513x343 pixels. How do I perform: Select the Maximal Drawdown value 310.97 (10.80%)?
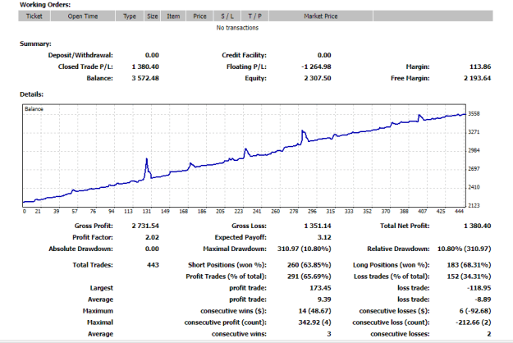(x=305, y=249)
